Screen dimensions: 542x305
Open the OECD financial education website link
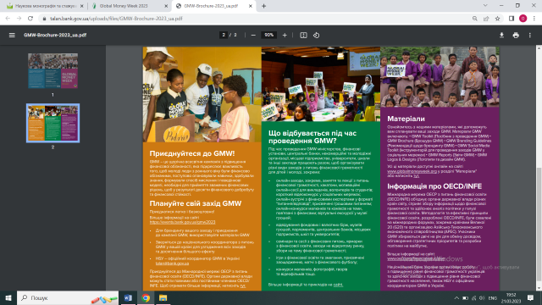click(x=416, y=258)
